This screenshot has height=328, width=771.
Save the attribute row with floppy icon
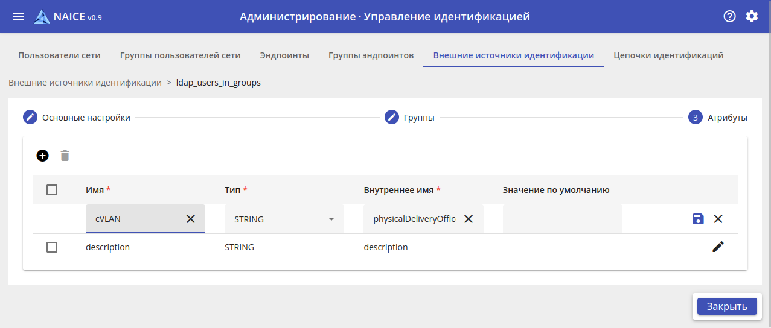pyautogui.click(x=698, y=219)
